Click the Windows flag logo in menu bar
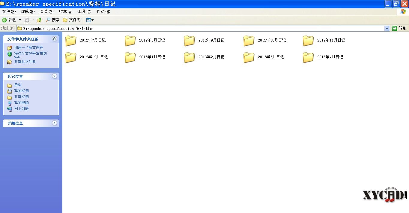The width and height of the screenshot is (409, 213). coord(403,12)
